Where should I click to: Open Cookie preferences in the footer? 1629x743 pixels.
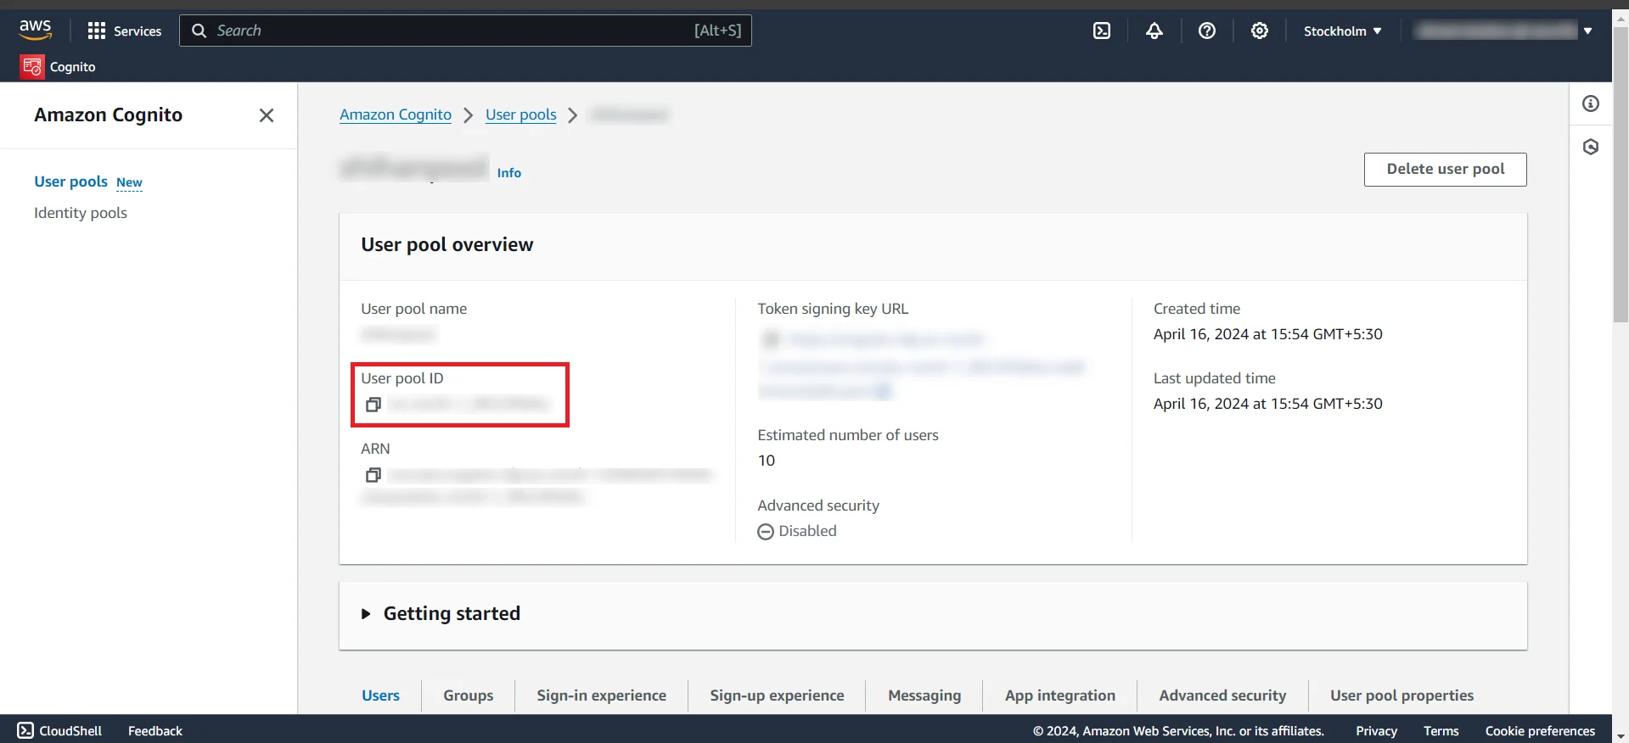[x=1540, y=730]
